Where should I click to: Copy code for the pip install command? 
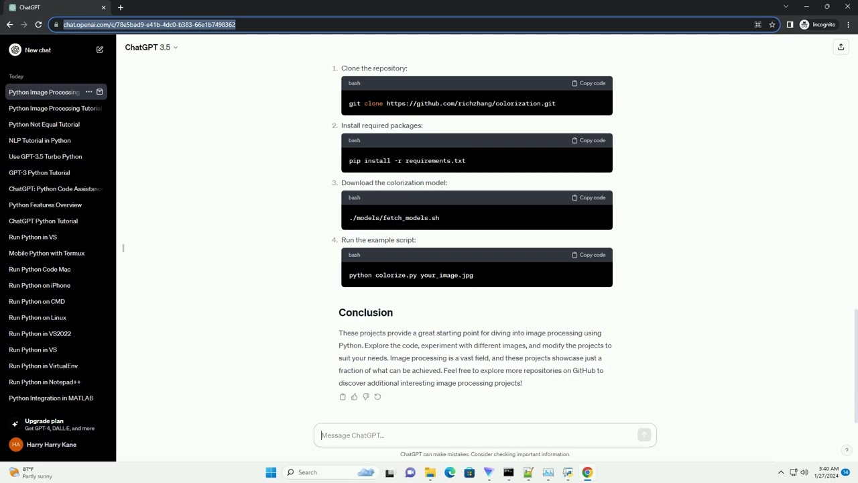[x=589, y=140]
